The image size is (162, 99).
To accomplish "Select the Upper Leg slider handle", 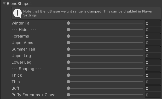I will click(68, 56).
